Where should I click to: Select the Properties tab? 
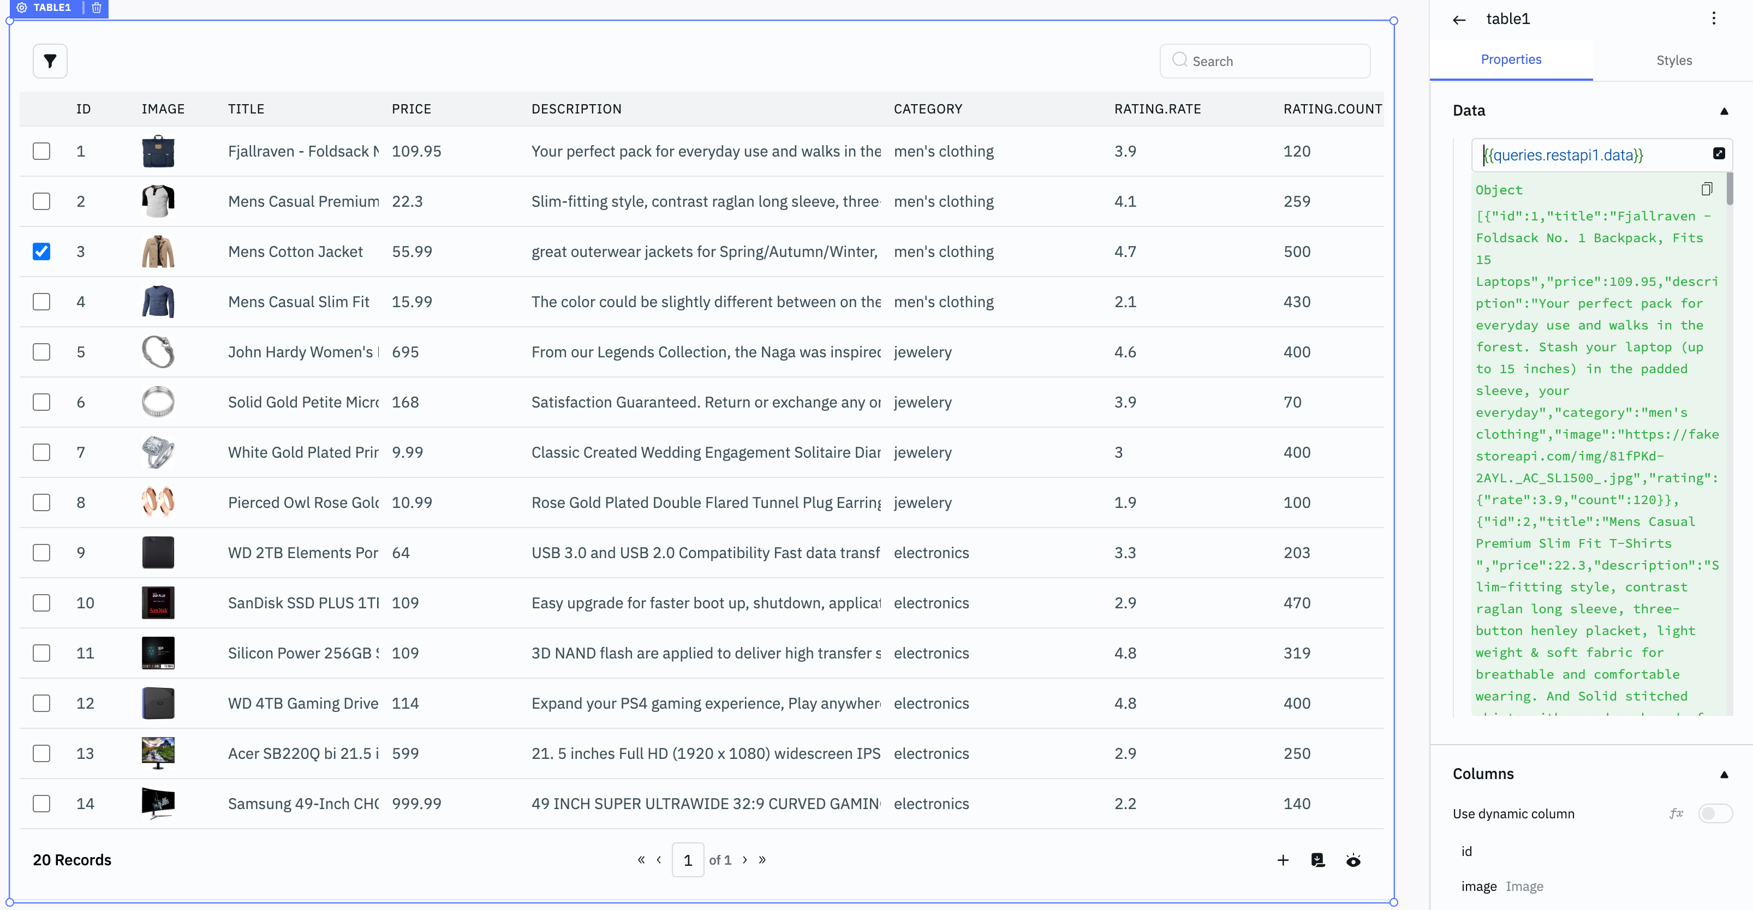(x=1511, y=60)
